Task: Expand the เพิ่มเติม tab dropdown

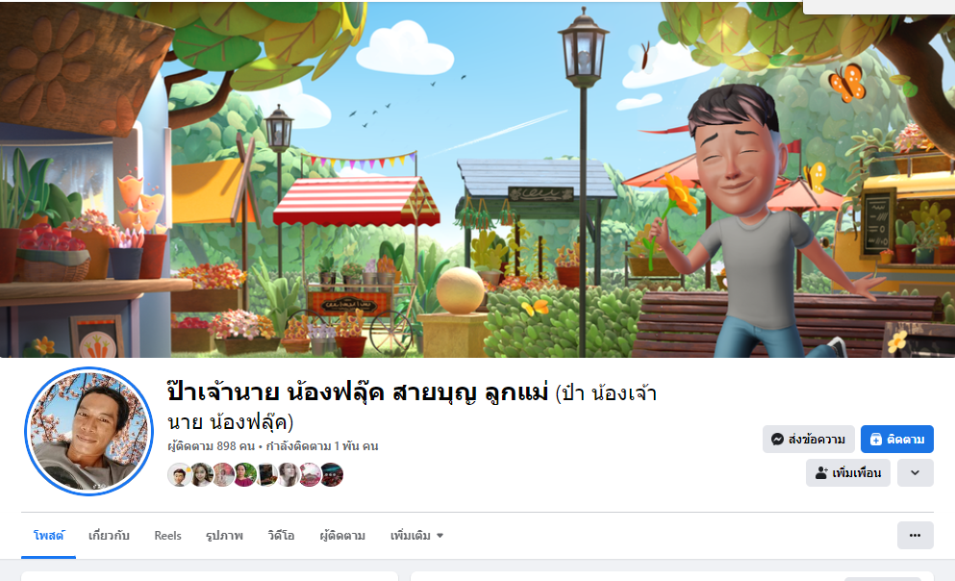Action: pos(416,536)
